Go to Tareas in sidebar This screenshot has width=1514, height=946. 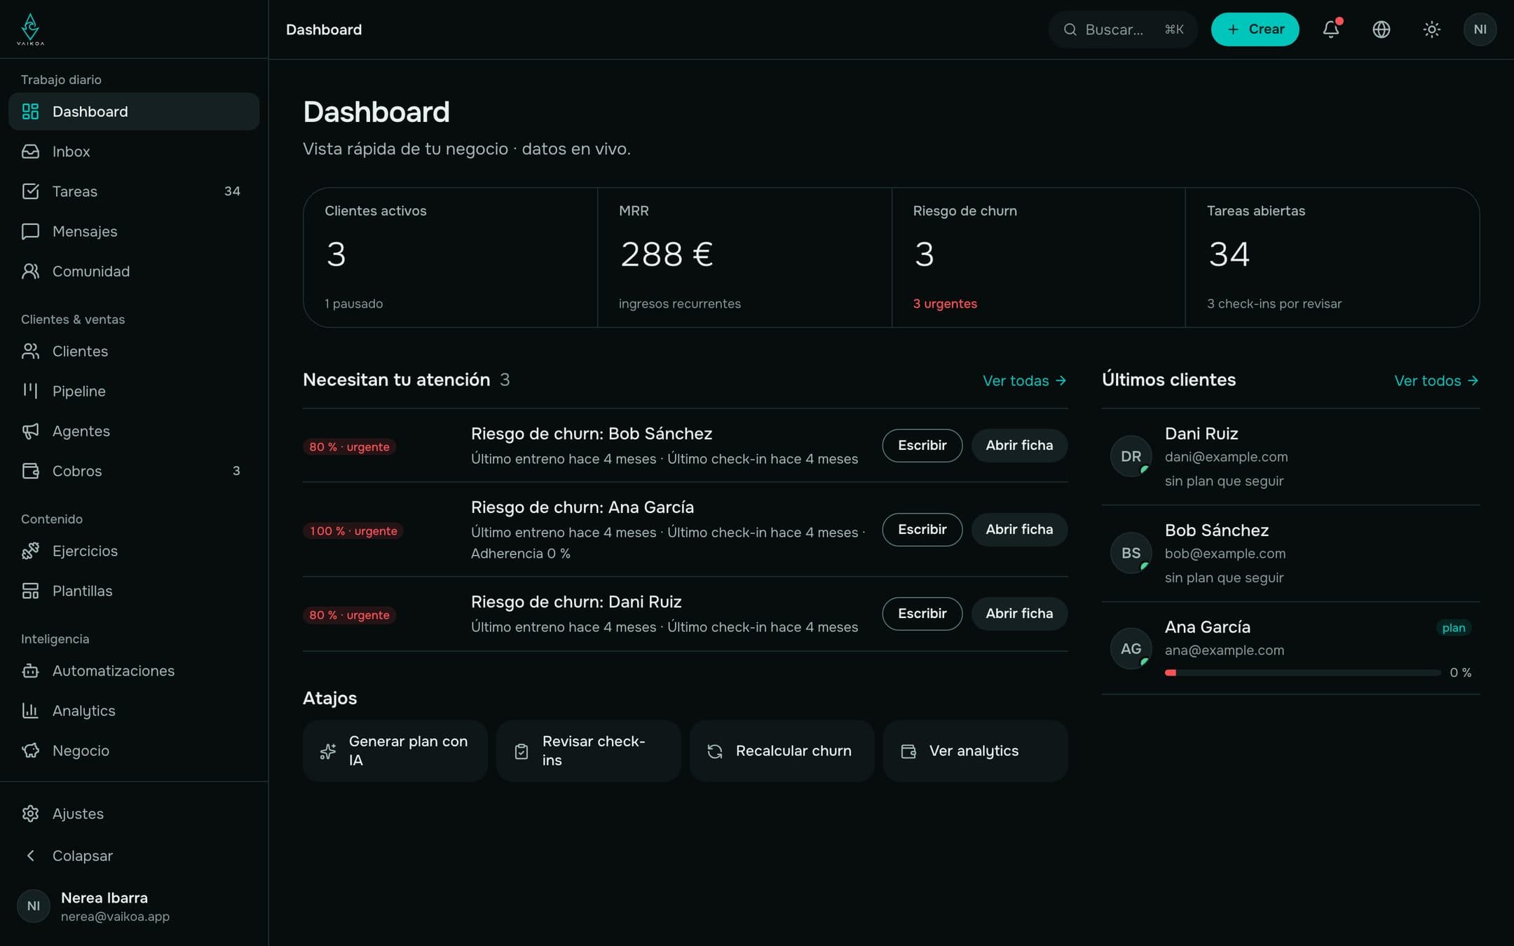tap(133, 191)
